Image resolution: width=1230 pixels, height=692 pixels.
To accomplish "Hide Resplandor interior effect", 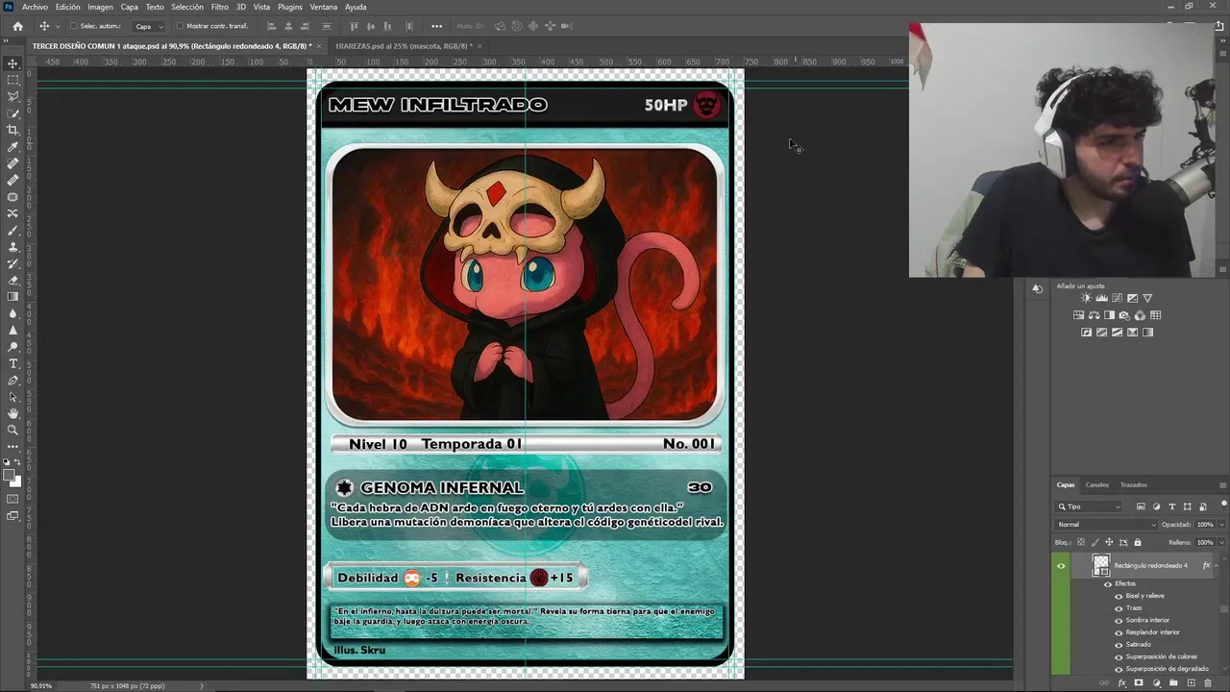I will pos(1119,632).
